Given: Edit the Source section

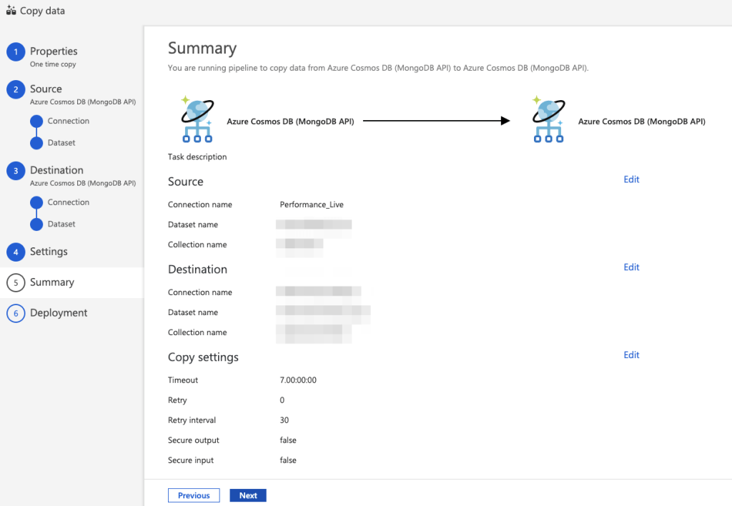Looking at the screenshot, I should tap(631, 179).
